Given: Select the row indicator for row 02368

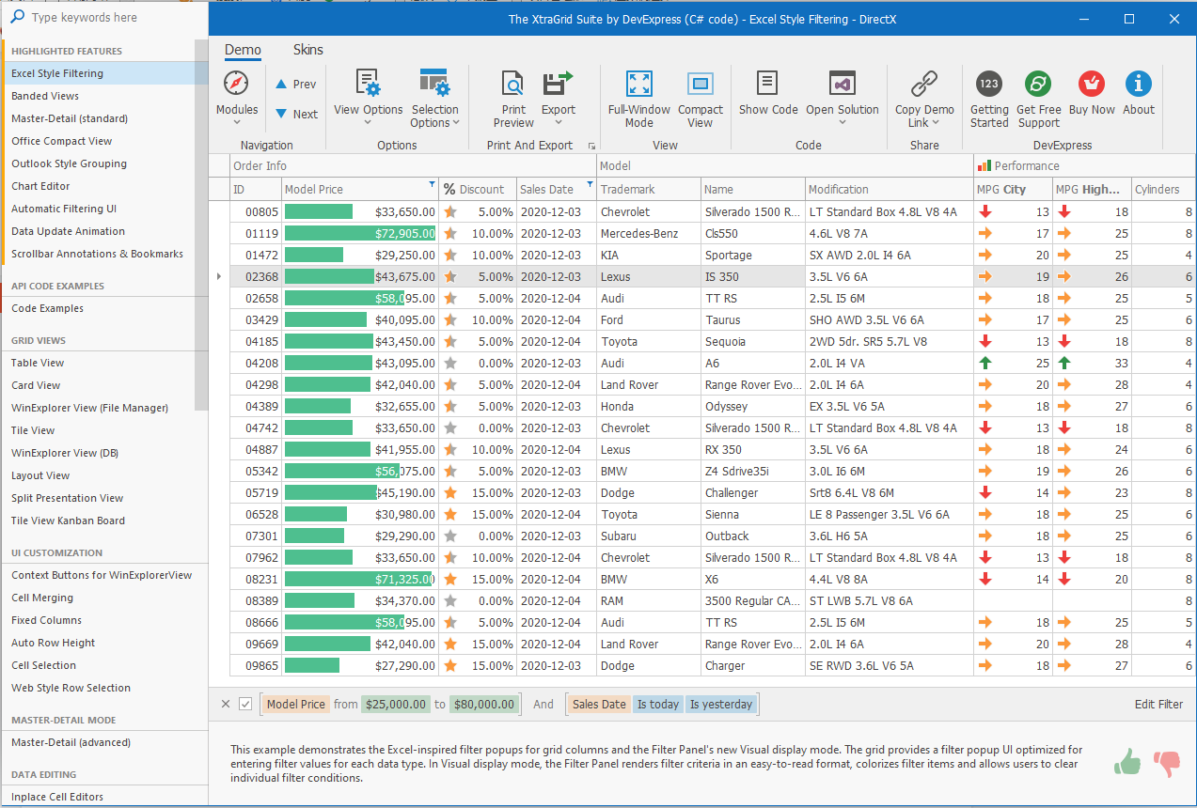Looking at the screenshot, I should [x=220, y=277].
